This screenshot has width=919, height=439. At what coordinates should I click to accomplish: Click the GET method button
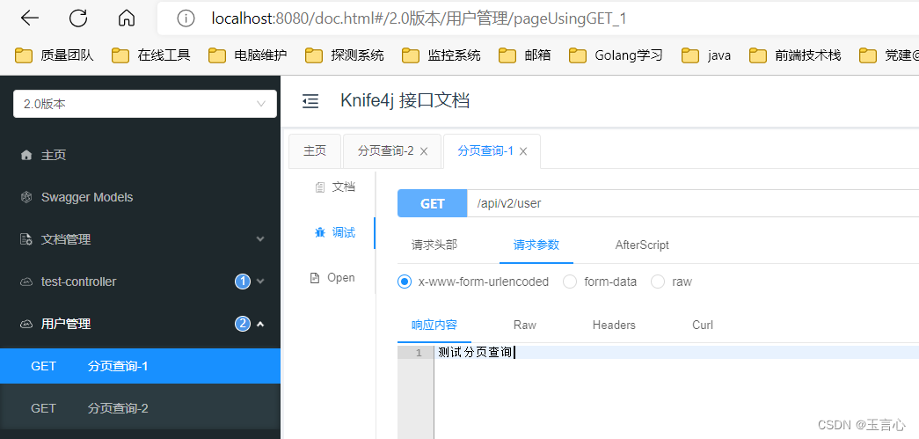click(x=433, y=203)
